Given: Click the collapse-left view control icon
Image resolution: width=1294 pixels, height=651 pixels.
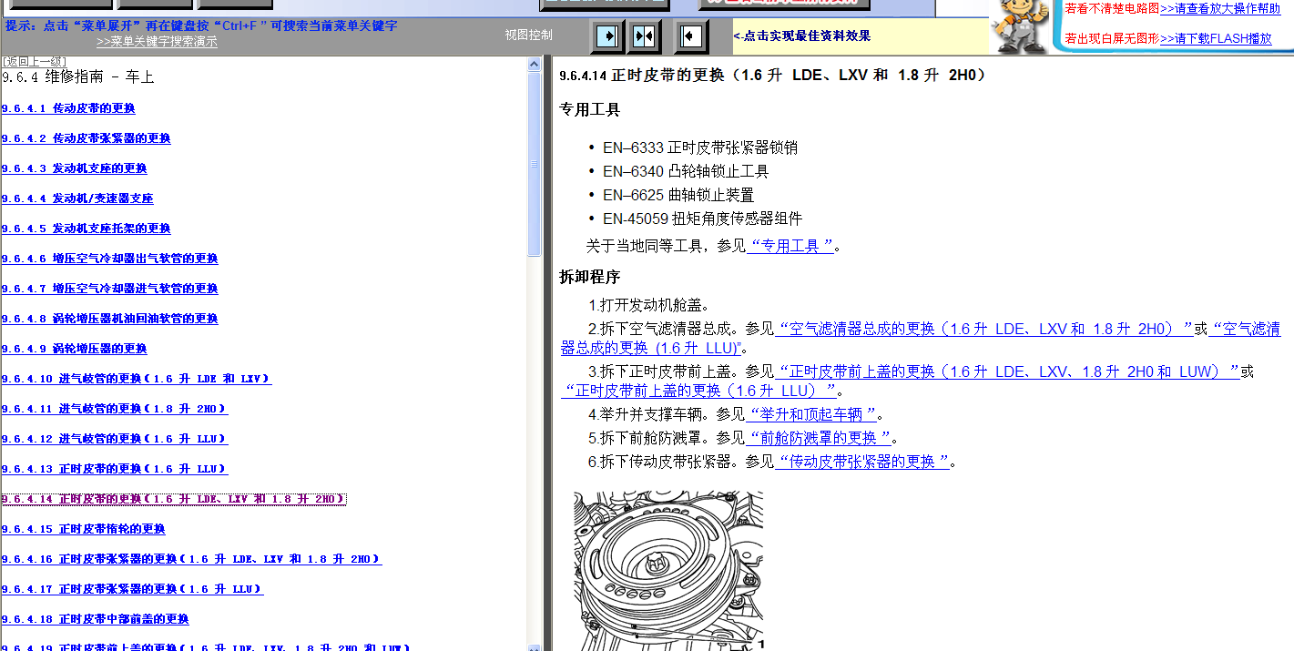Looking at the screenshot, I should pos(692,36).
